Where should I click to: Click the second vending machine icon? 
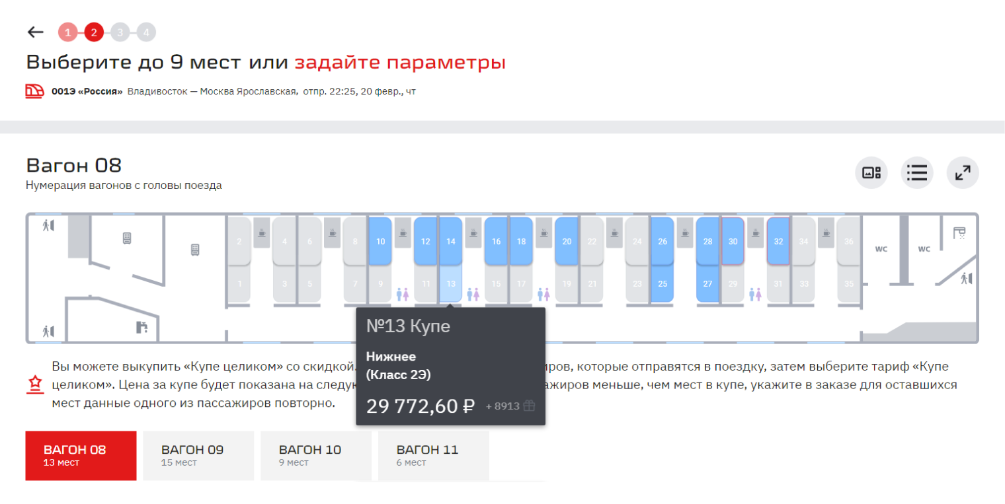pyautogui.click(x=195, y=250)
